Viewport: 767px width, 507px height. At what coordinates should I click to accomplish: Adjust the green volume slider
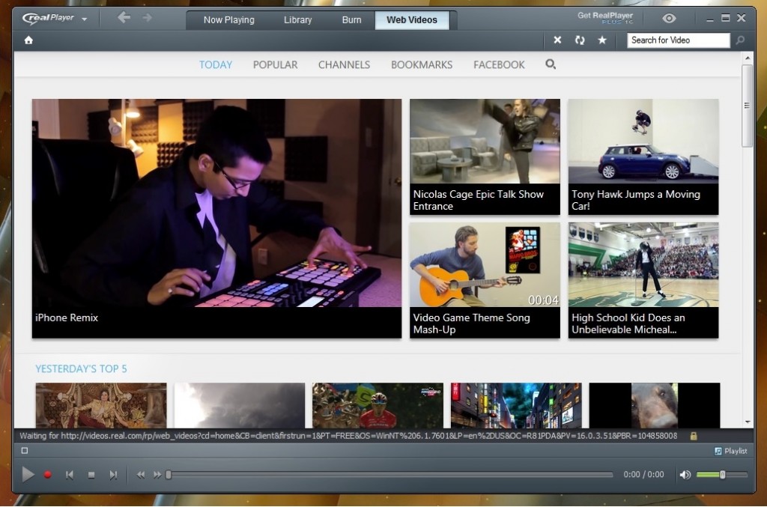point(722,475)
